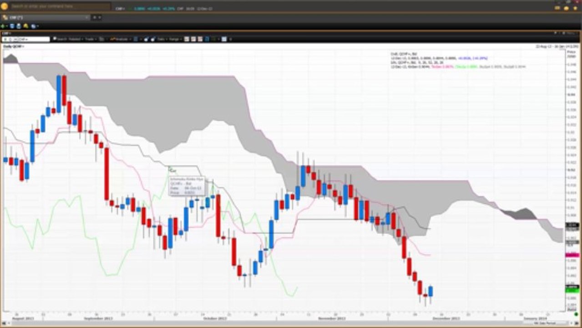Click the Ichimoku tooltip box on the chart
Screen dimensions: 582x328
coord(187,186)
